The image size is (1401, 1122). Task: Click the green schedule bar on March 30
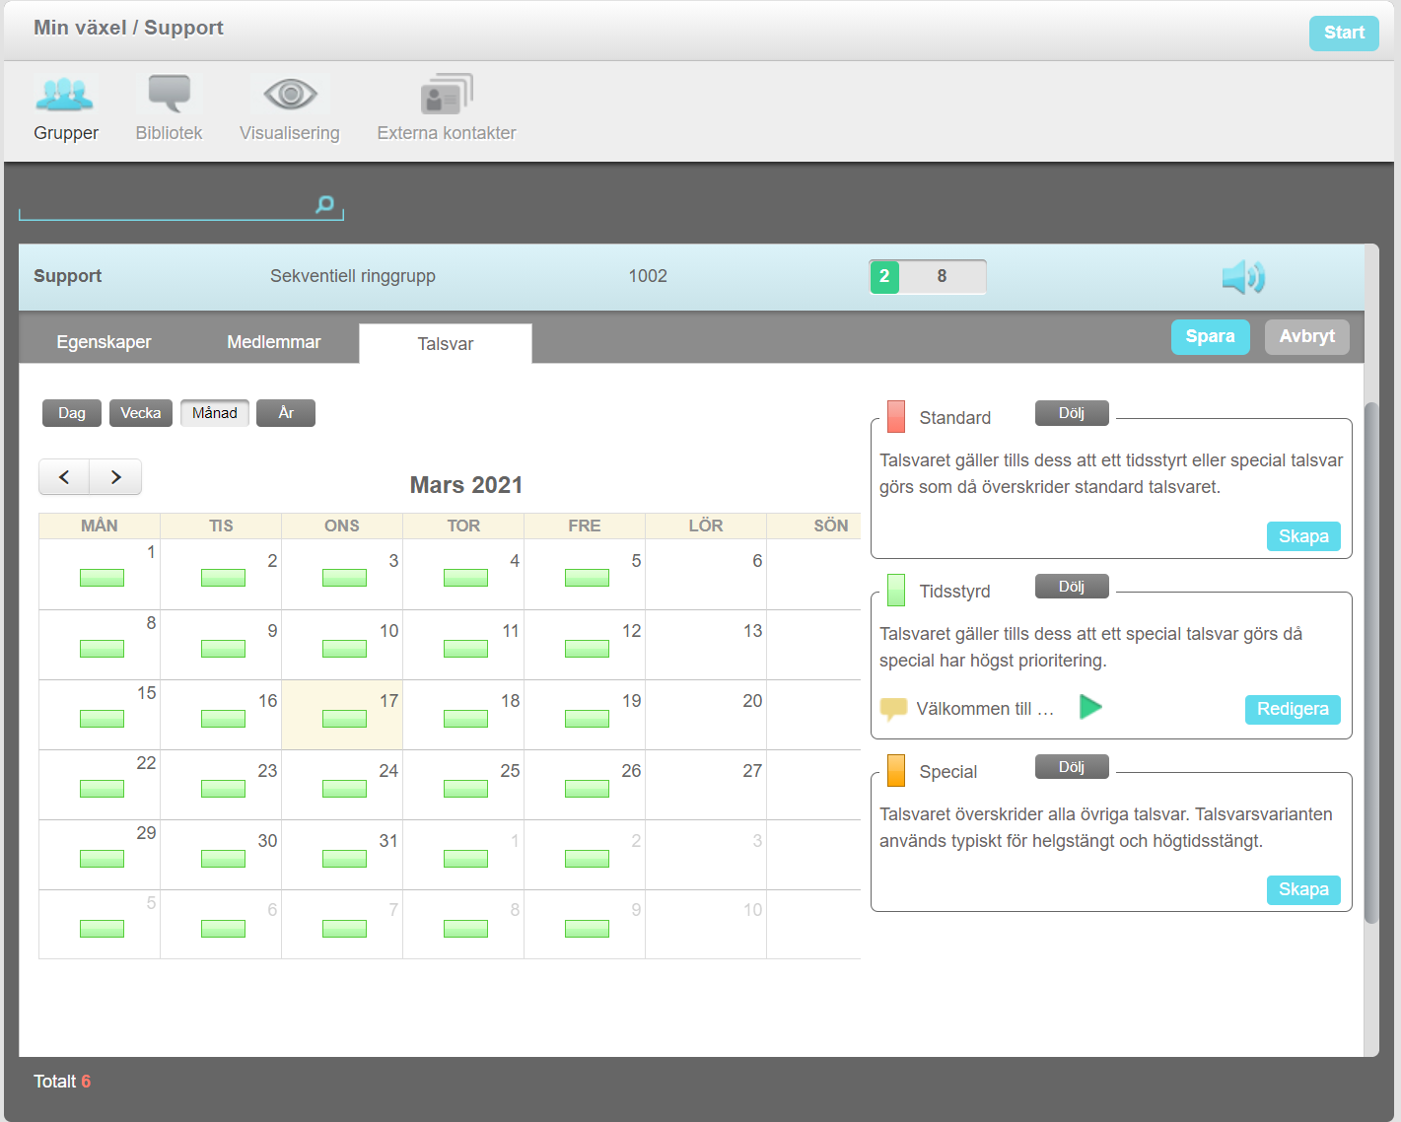tap(223, 859)
